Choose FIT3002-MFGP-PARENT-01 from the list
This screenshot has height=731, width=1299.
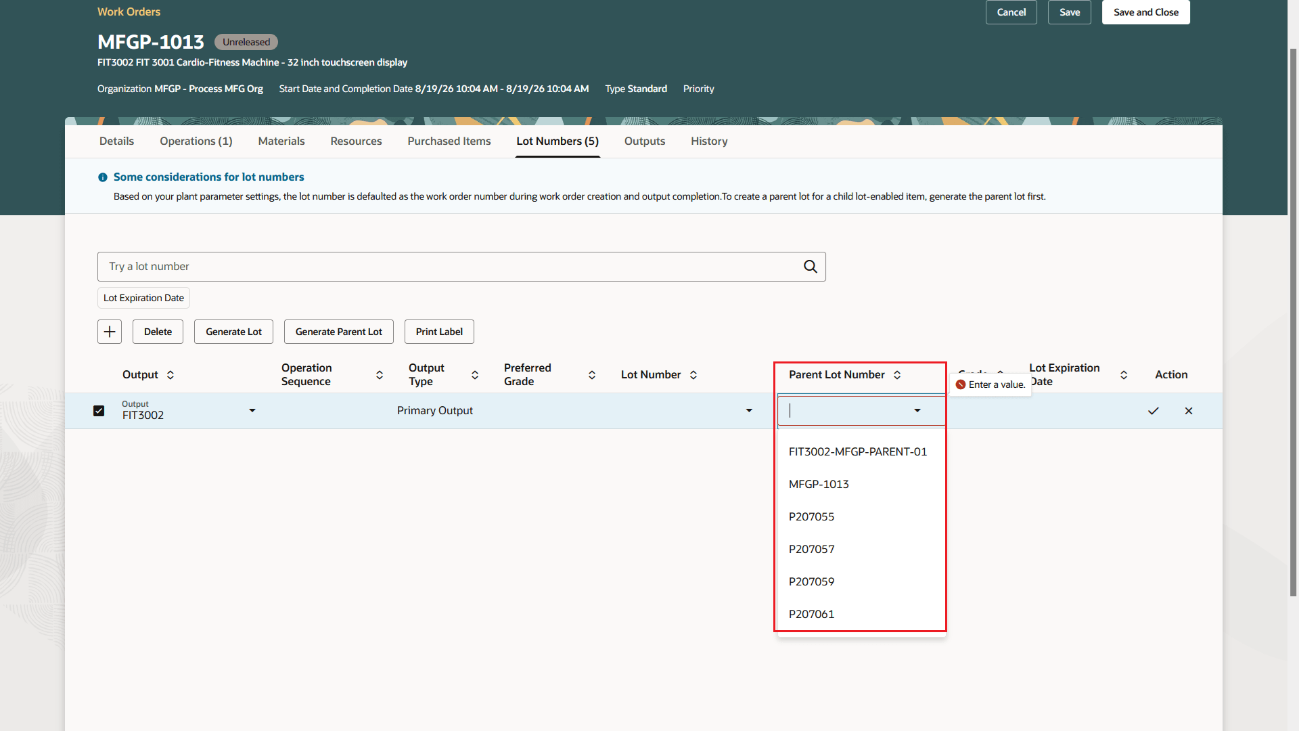point(861,451)
